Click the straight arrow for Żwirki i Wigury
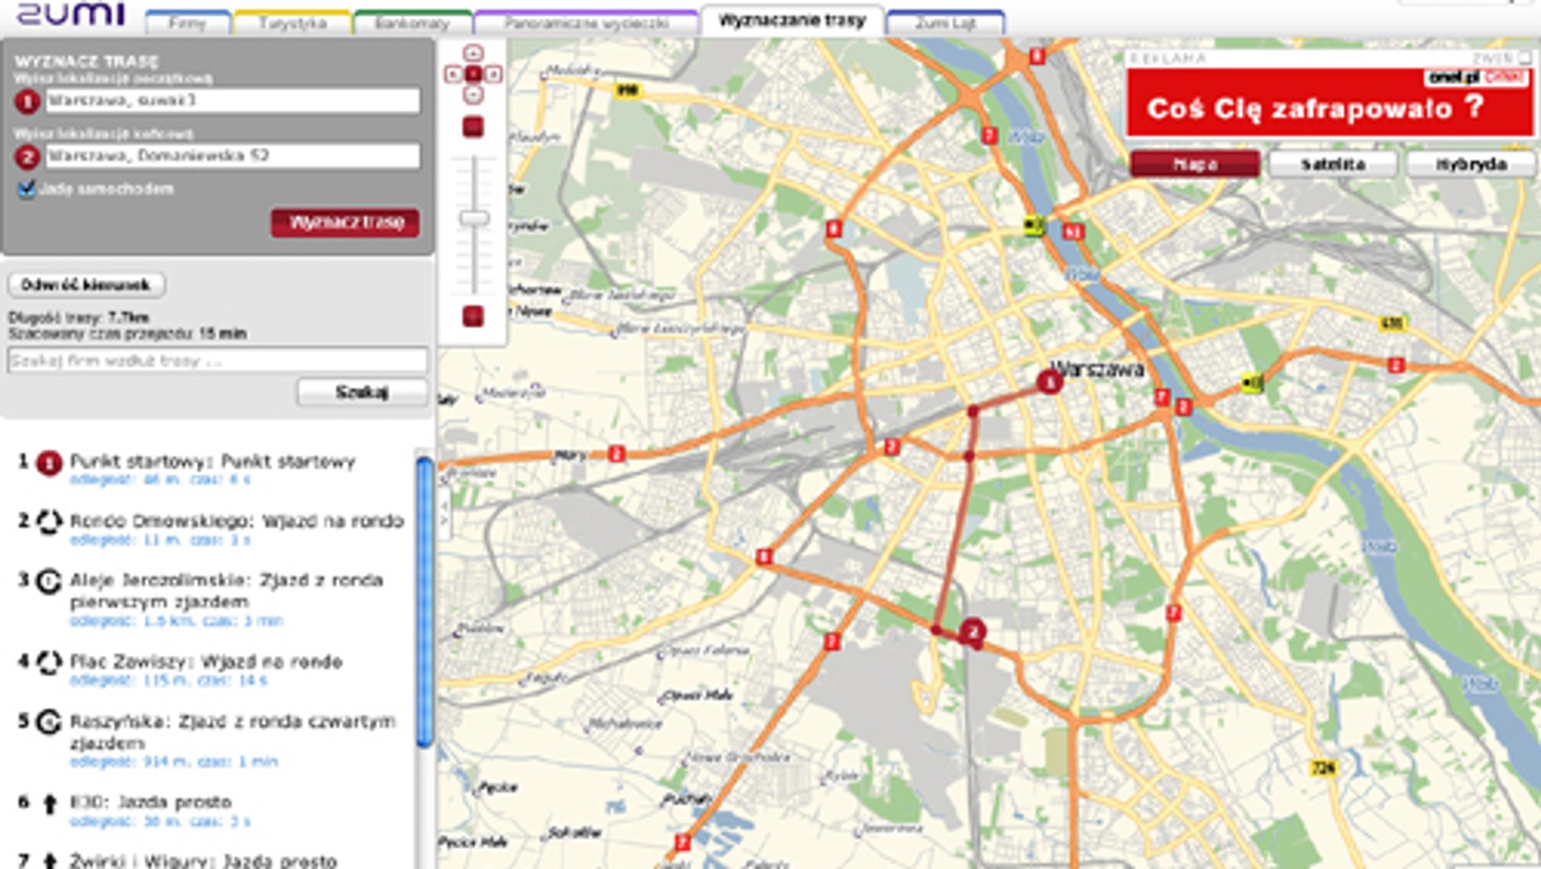The height and width of the screenshot is (869, 1541). (49, 861)
